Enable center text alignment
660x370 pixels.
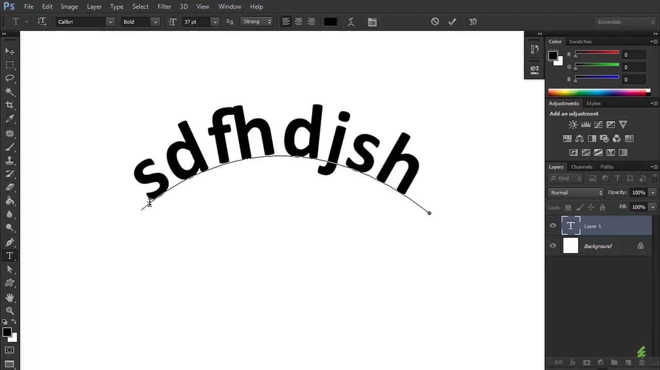[x=299, y=22]
